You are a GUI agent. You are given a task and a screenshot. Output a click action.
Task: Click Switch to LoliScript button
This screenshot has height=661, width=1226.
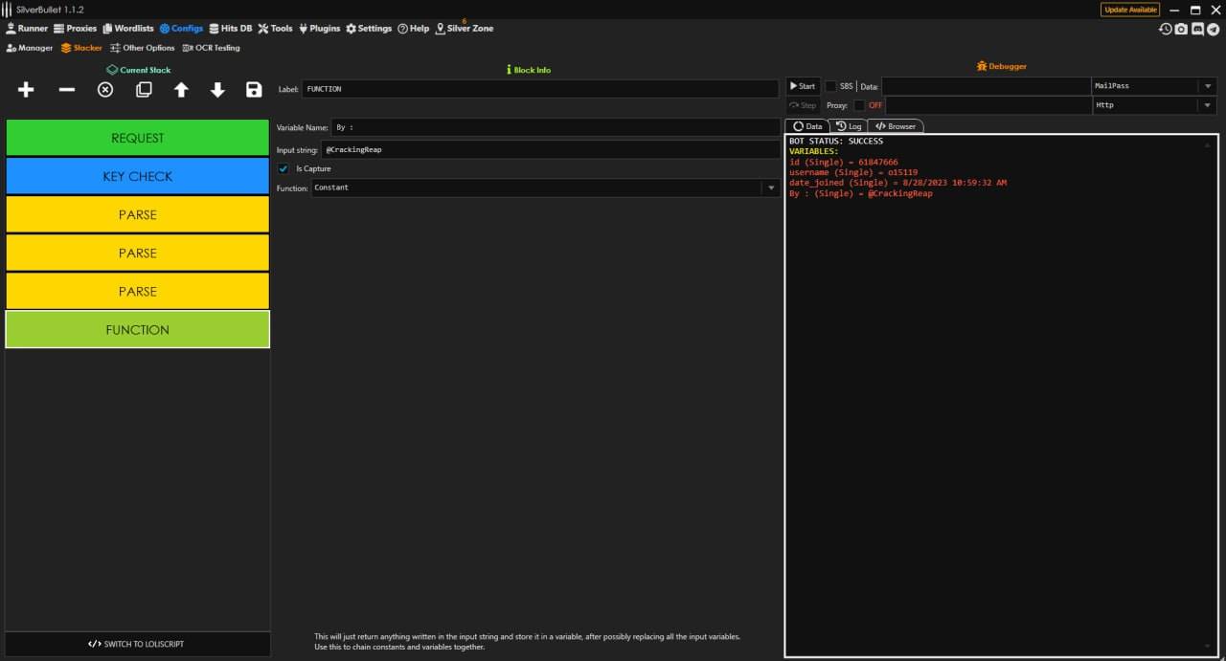(x=137, y=644)
